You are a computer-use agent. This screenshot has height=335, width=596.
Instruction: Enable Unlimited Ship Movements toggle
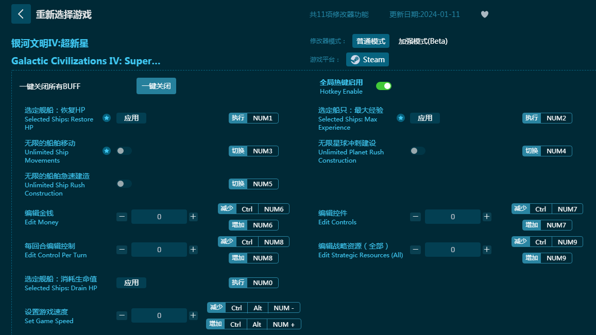coord(124,151)
